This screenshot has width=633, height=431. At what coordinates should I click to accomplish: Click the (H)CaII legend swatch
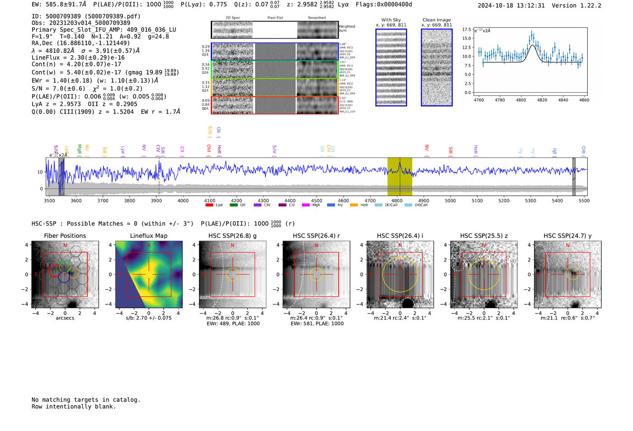[x=408, y=205]
